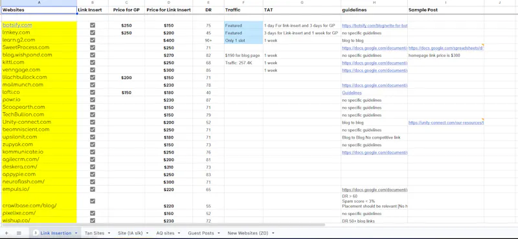Select the Link Insertion sheet tab
This screenshot has width=518, height=239.
click(x=56, y=233)
